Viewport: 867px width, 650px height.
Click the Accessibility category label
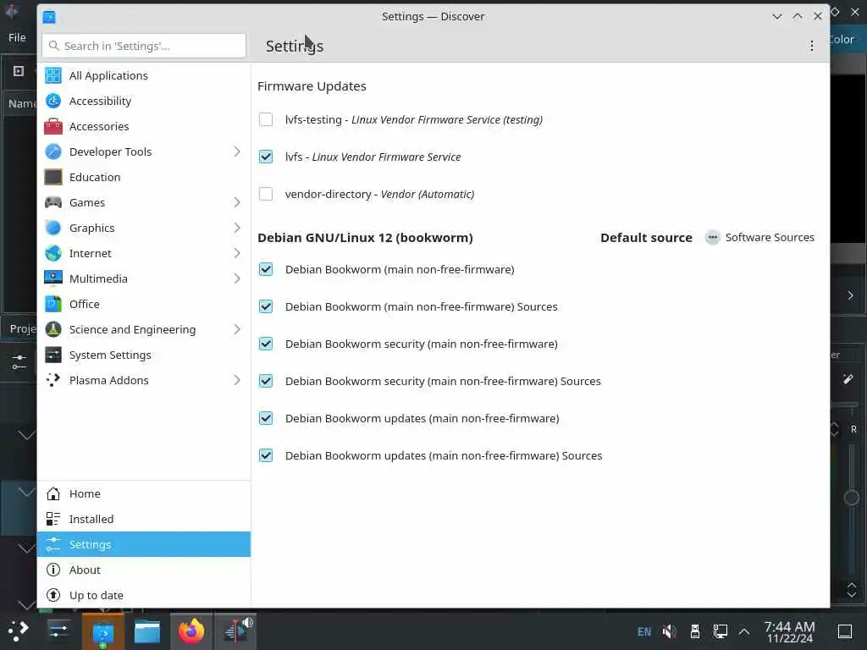click(x=100, y=102)
